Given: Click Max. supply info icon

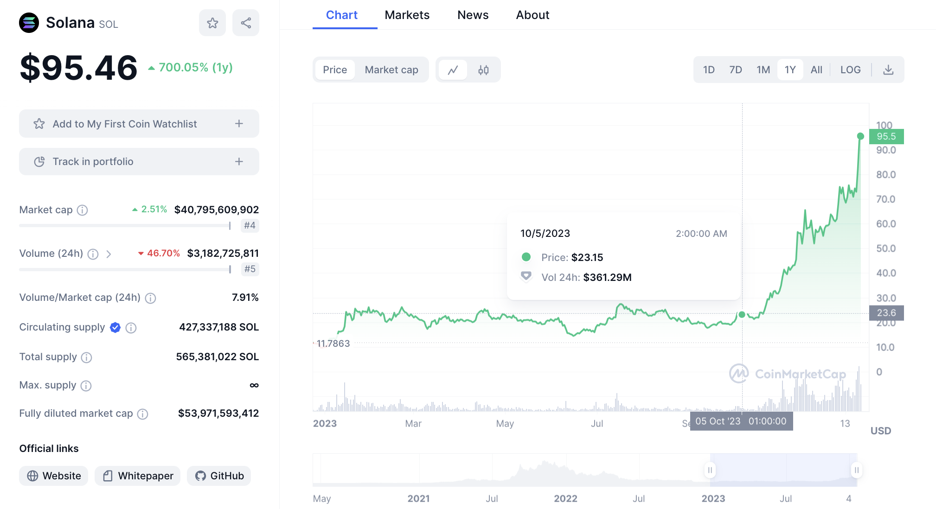Looking at the screenshot, I should point(86,386).
